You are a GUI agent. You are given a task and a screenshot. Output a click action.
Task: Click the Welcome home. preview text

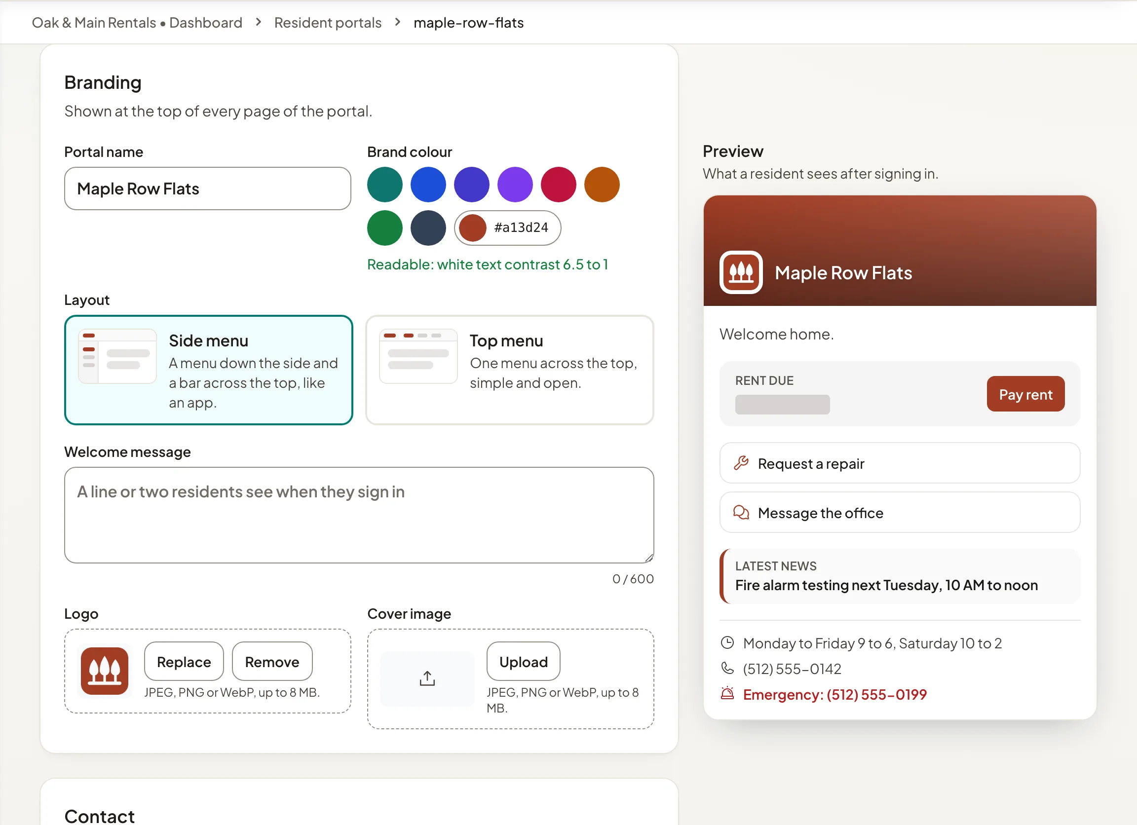[x=777, y=334]
